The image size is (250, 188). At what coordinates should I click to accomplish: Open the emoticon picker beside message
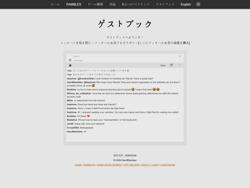click(70, 60)
